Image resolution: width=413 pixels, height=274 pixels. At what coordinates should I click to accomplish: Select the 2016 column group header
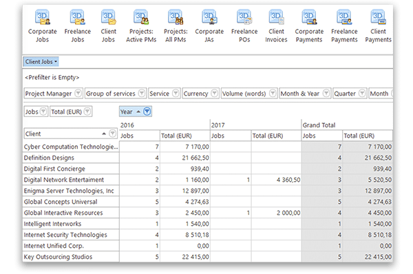coord(165,125)
